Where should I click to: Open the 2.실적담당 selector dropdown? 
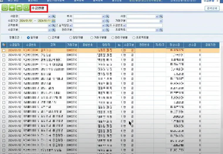click(70, 25)
